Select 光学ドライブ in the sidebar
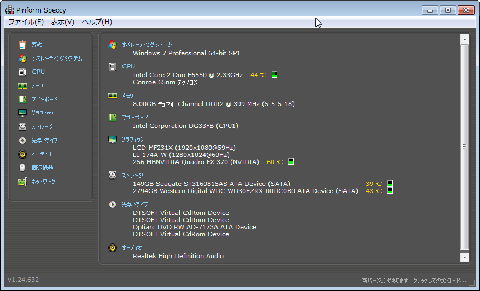This screenshot has height=291, width=480. tap(44, 140)
